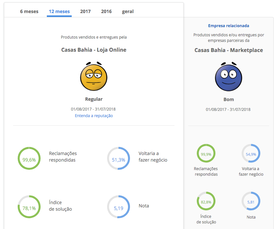The height and width of the screenshot is (229, 277).
Task: Click the Reclamações respondidas label in main panel
Action: coord(63,157)
